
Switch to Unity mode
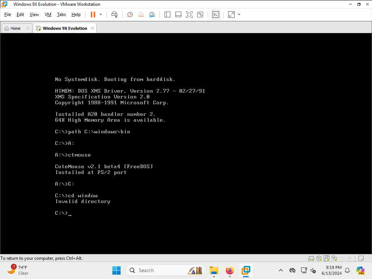click(200, 15)
